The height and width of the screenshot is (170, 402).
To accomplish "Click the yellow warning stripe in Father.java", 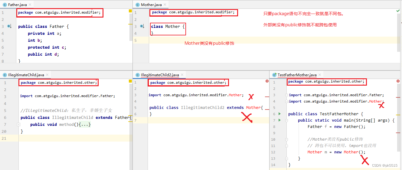I will tap(130, 24).
